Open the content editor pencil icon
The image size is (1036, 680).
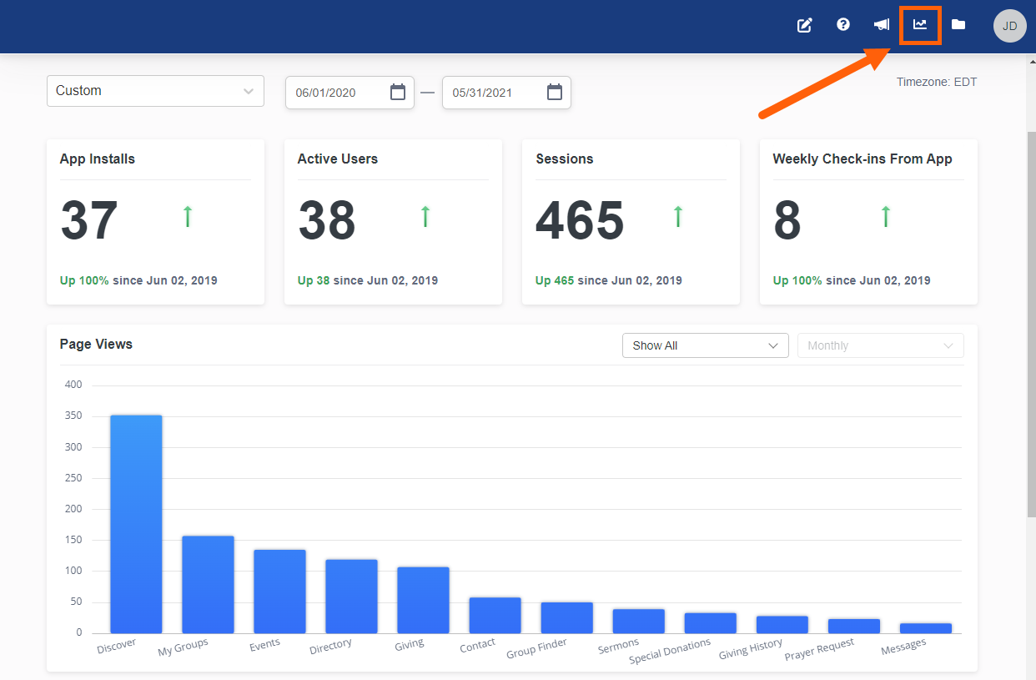(804, 25)
